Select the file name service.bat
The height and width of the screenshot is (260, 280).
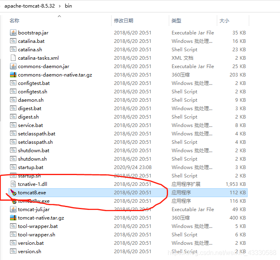[30, 125]
